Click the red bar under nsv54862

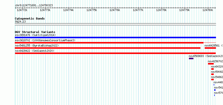(x=212, y=79)
